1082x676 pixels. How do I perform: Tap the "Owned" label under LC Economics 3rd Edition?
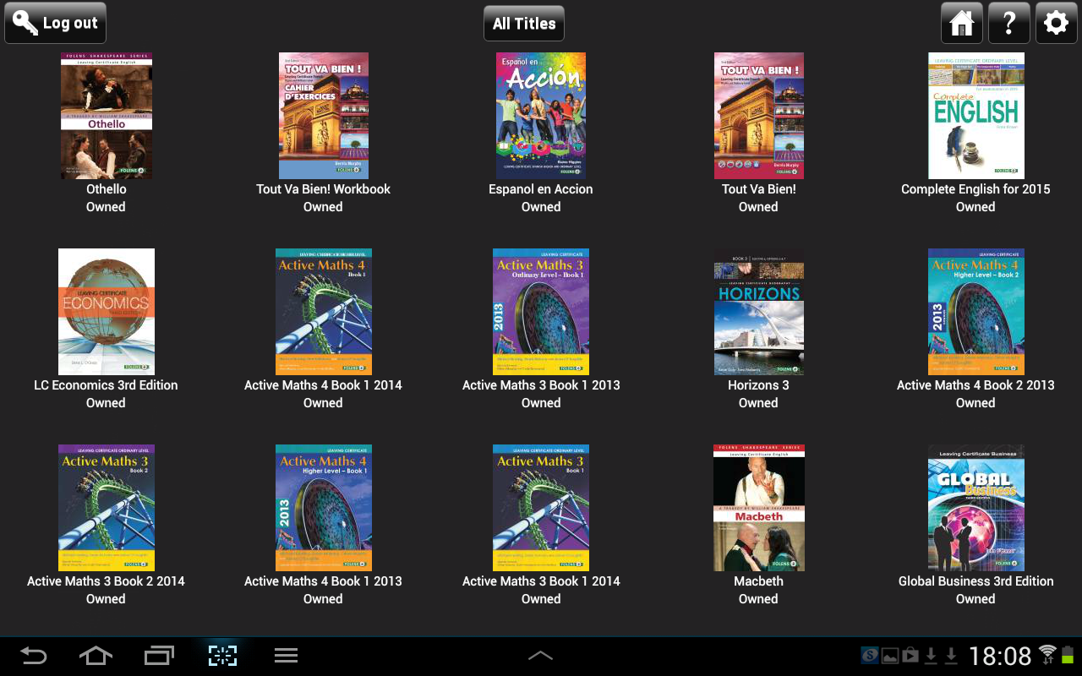(107, 403)
